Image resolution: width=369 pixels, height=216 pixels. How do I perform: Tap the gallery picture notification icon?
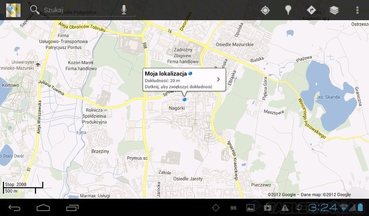click(x=250, y=208)
